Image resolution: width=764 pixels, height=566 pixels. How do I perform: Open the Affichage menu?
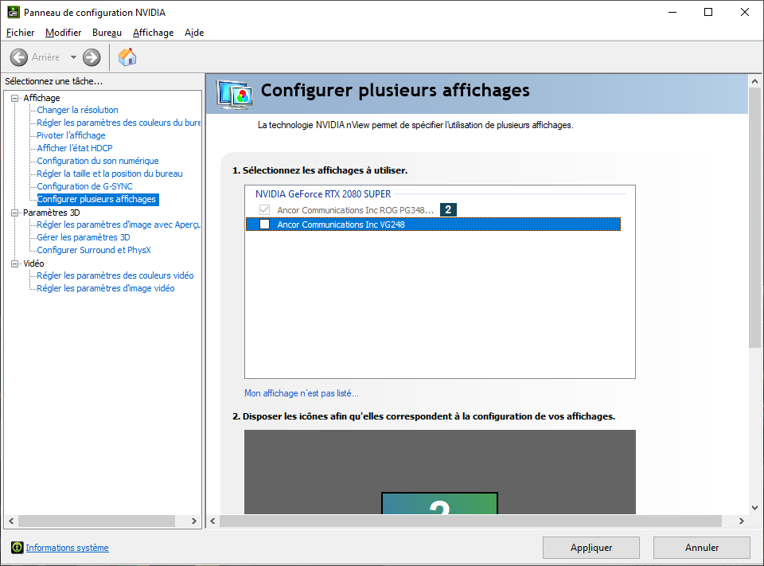tap(153, 33)
